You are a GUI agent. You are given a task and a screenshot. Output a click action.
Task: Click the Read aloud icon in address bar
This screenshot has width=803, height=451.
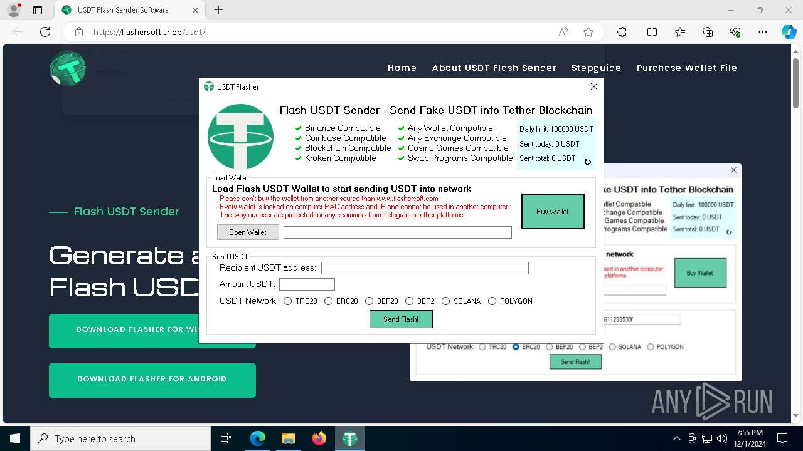pos(563,32)
